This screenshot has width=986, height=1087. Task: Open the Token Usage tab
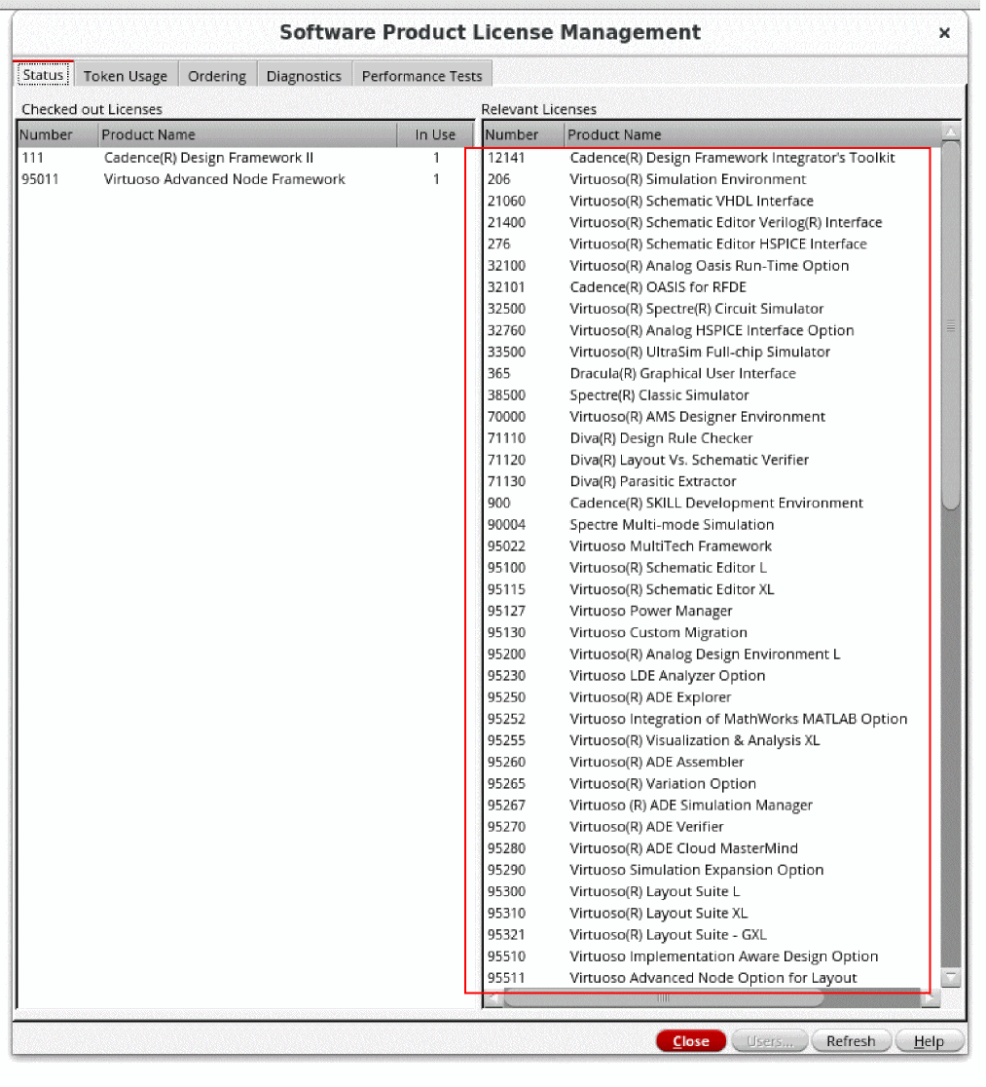(x=127, y=76)
